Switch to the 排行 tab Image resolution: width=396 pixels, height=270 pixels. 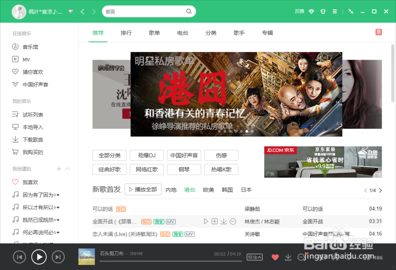tap(126, 33)
